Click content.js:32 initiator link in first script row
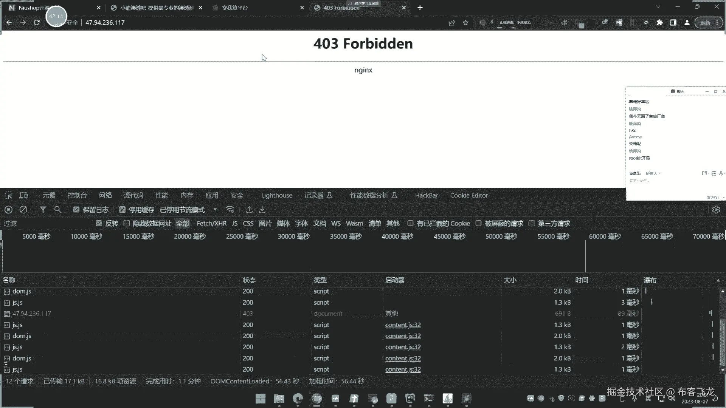The width and height of the screenshot is (726, 408). [403, 325]
